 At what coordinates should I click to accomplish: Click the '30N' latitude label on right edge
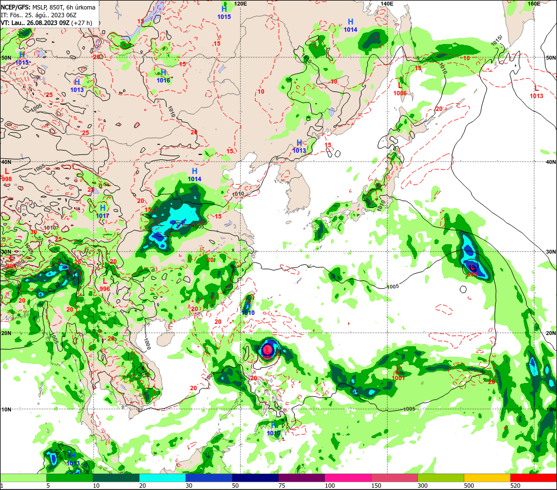[x=551, y=251]
